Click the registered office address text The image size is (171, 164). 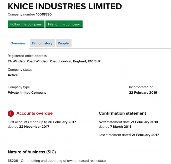click(x=54, y=61)
